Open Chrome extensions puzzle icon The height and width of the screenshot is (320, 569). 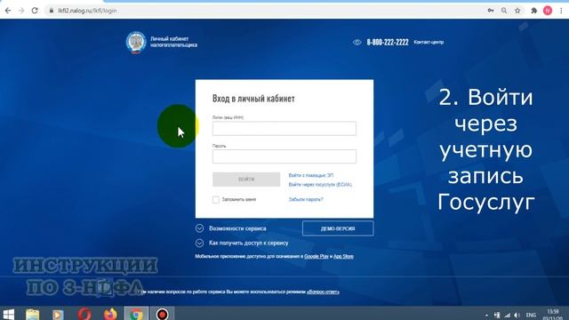click(533, 11)
